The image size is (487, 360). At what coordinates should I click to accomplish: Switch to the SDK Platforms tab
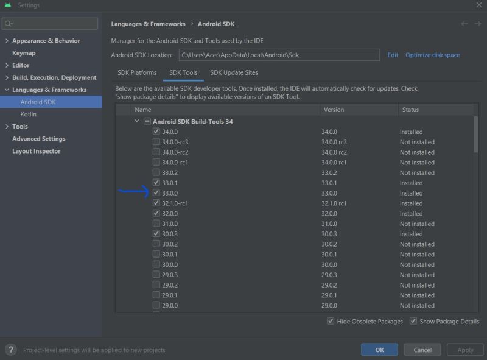click(138, 72)
